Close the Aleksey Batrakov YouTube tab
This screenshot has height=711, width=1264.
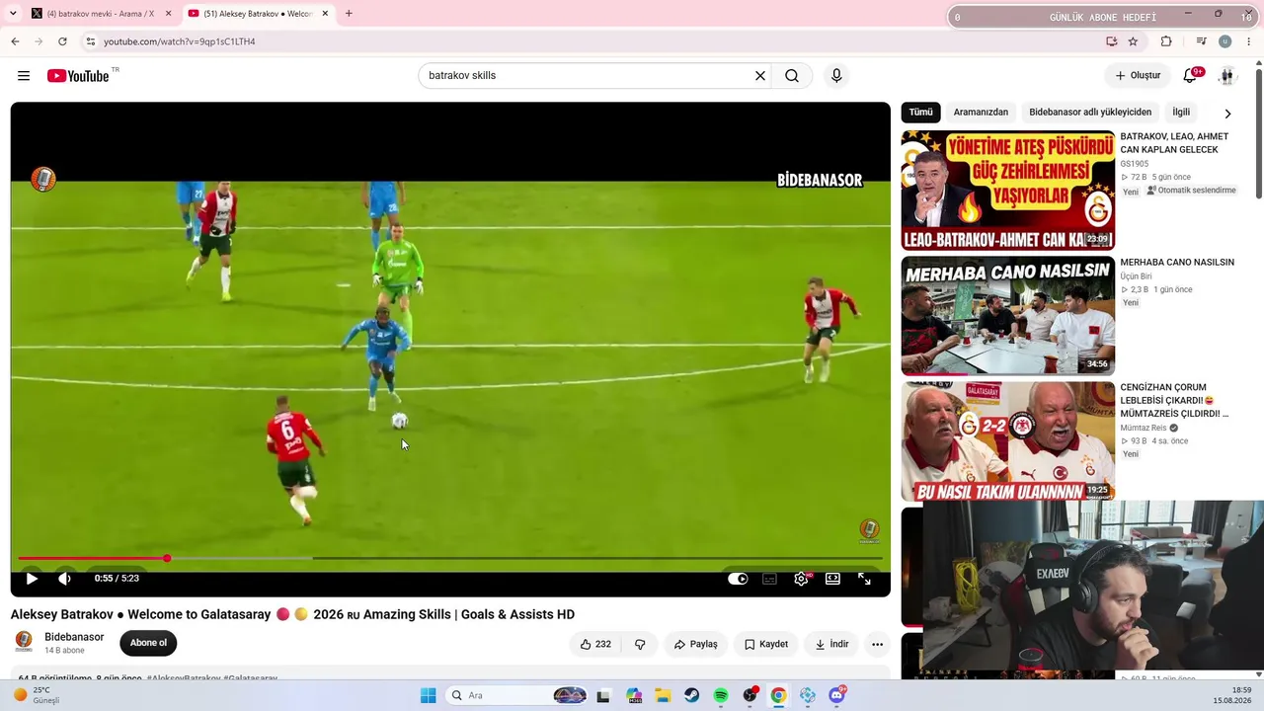point(326,14)
